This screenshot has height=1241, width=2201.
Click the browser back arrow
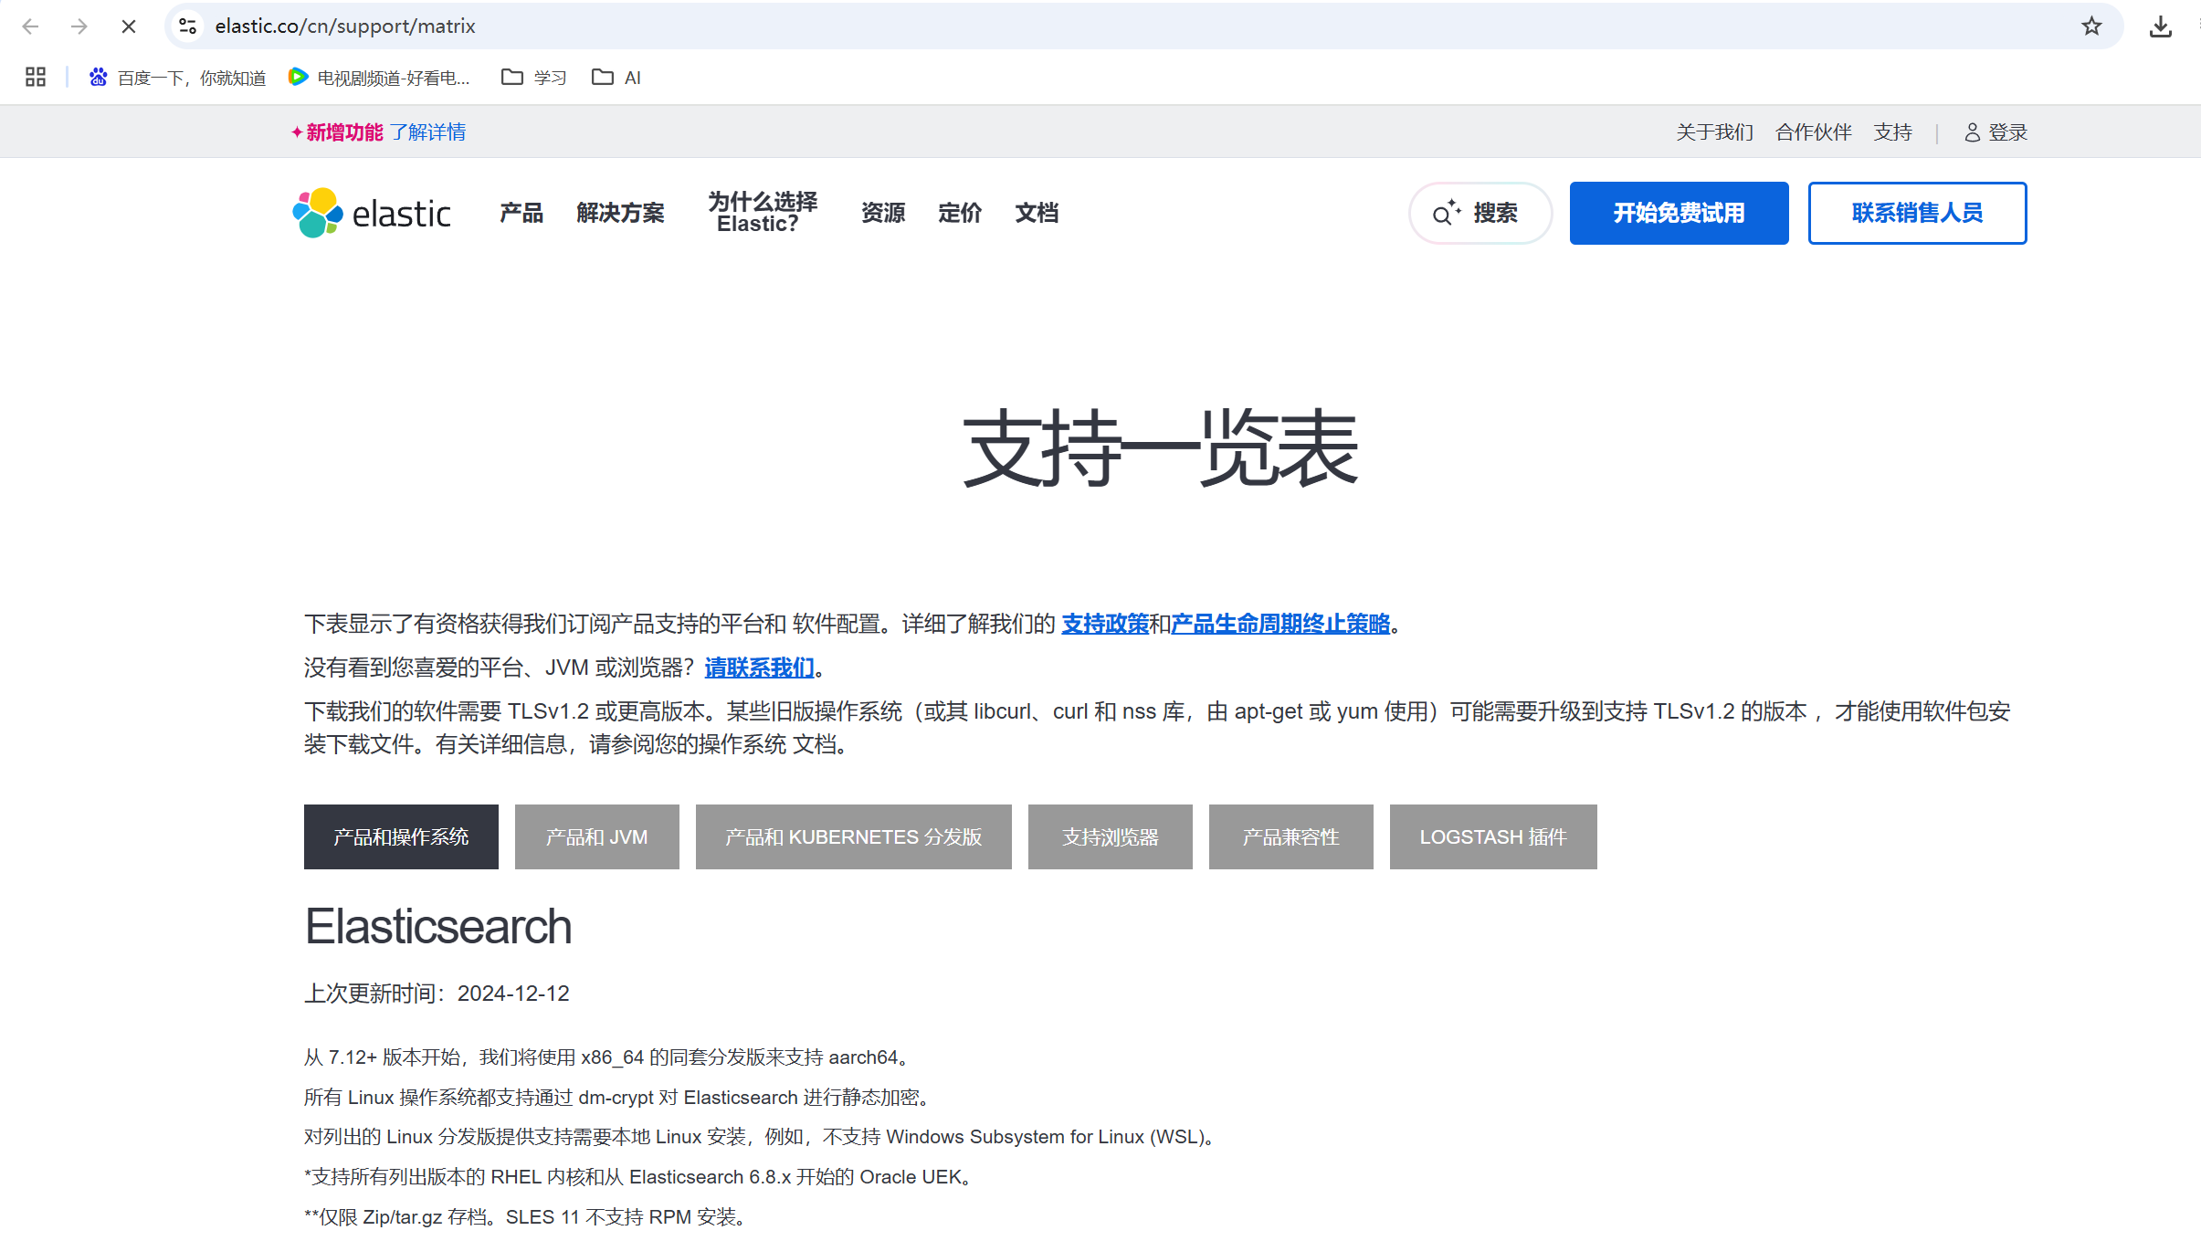(30, 26)
